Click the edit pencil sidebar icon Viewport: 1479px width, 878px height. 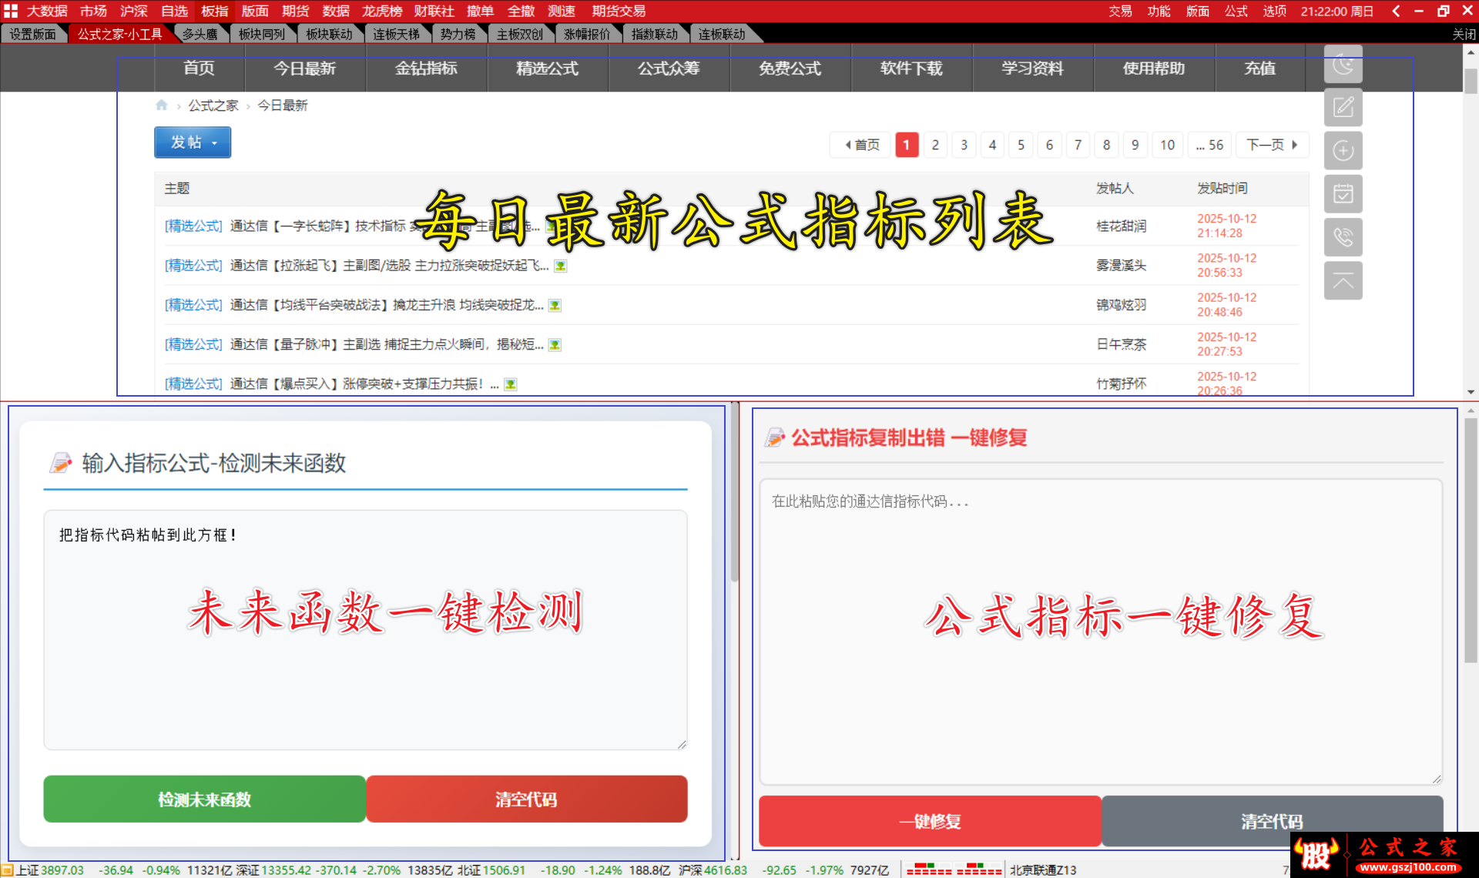tap(1343, 107)
